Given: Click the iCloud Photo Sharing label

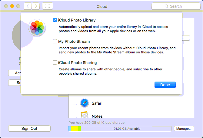Looking at the screenshot, I should (x=78, y=63).
